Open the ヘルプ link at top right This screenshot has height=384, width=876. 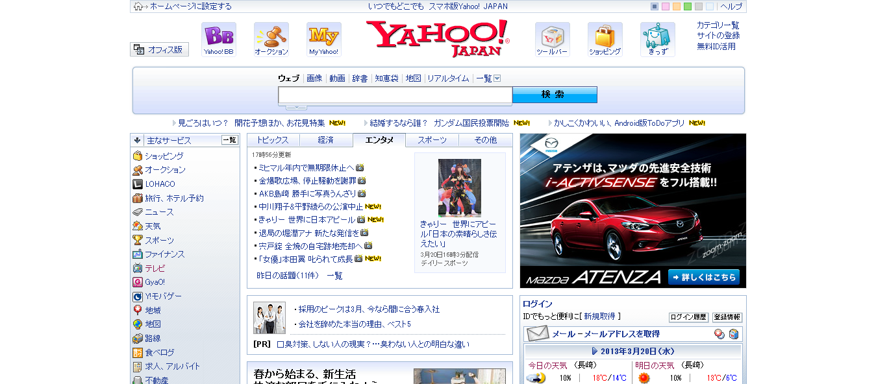tap(731, 6)
